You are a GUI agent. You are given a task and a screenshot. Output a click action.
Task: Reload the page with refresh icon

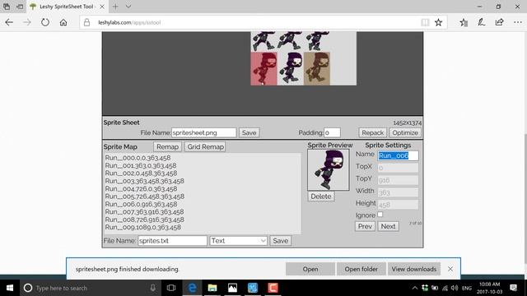[45, 22]
